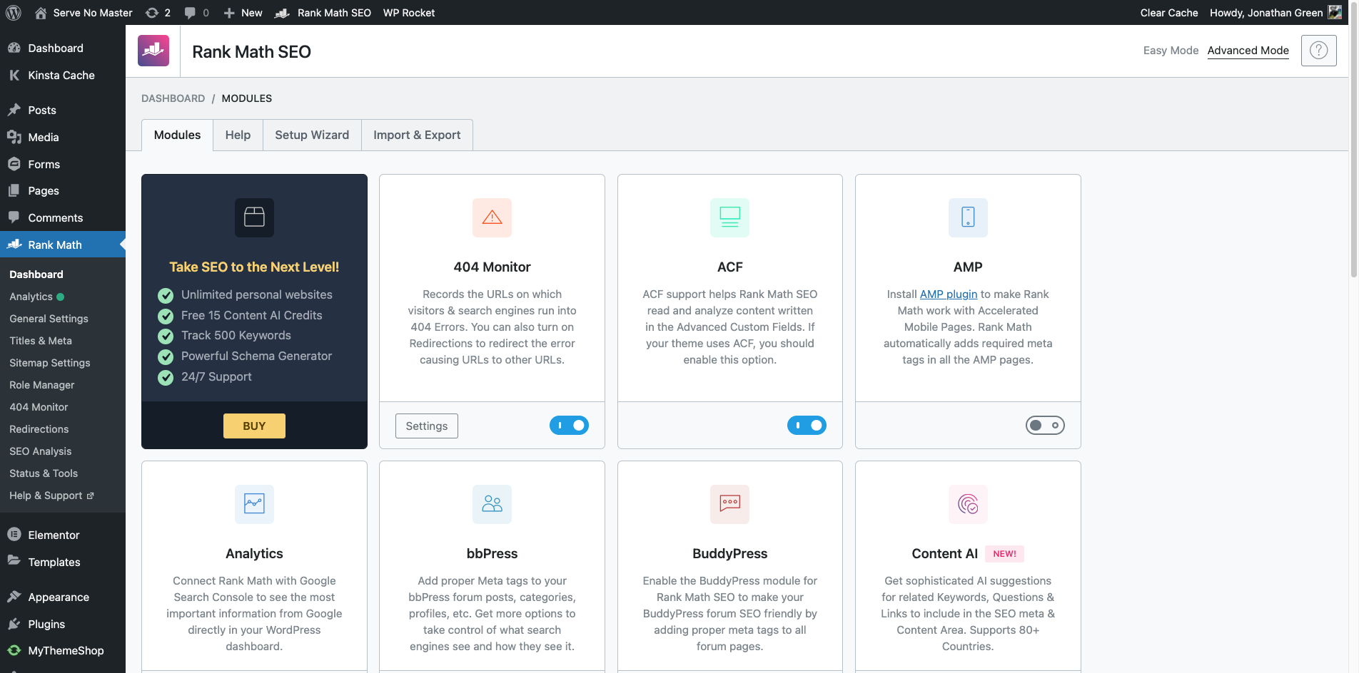The height and width of the screenshot is (673, 1359).
Task: Click the New content button
Action: 243,12
